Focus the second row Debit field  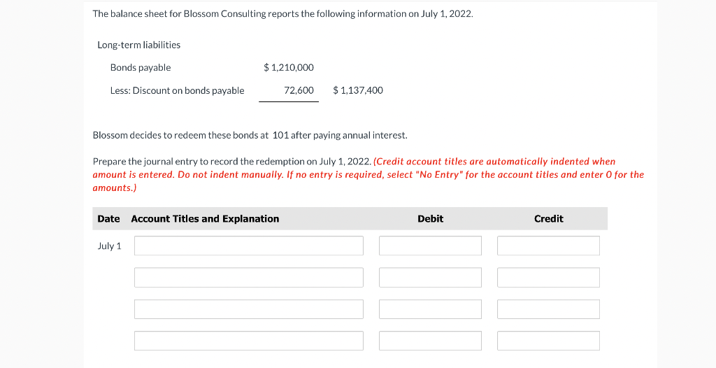pyautogui.click(x=430, y=277)
